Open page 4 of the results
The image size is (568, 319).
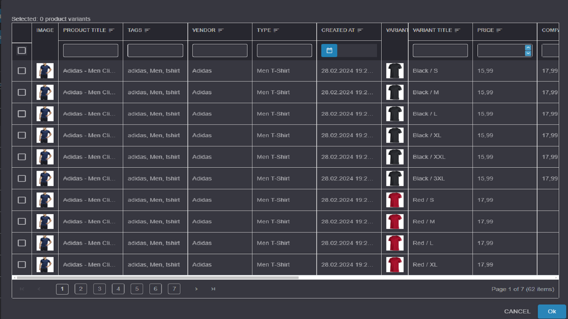click(x=118, y=289)
